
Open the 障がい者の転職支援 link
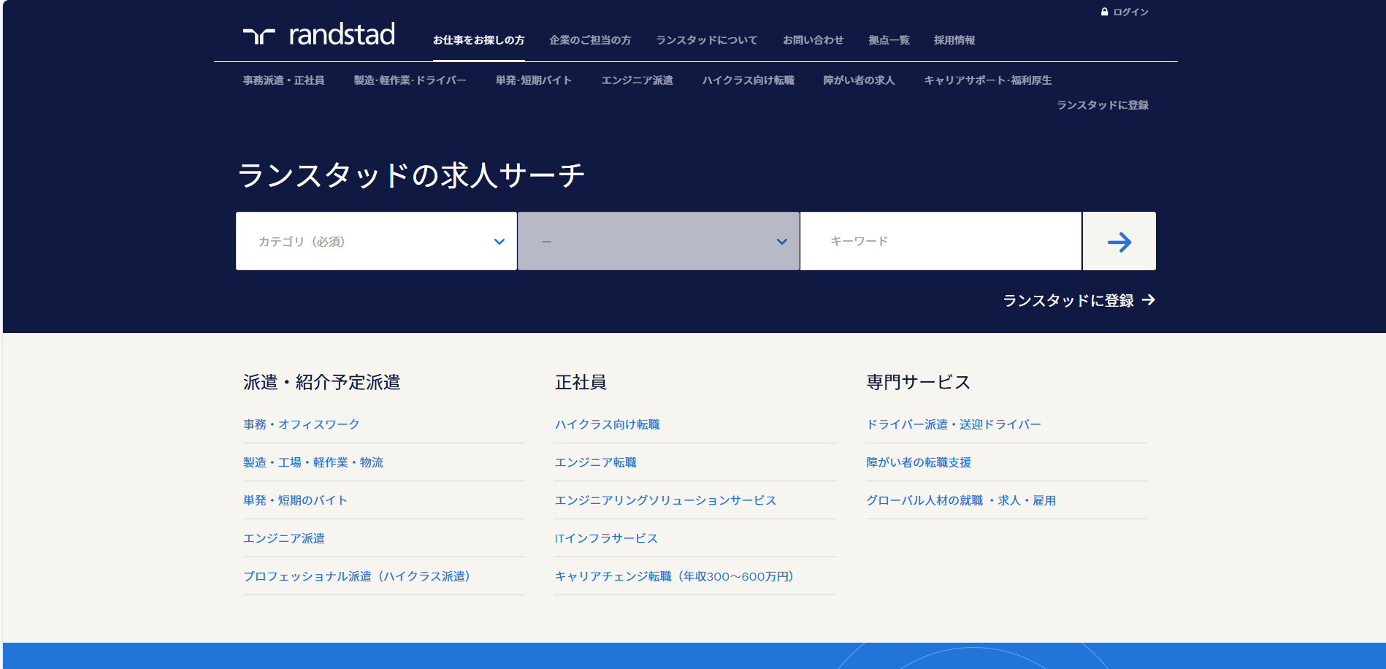point(918,462)
